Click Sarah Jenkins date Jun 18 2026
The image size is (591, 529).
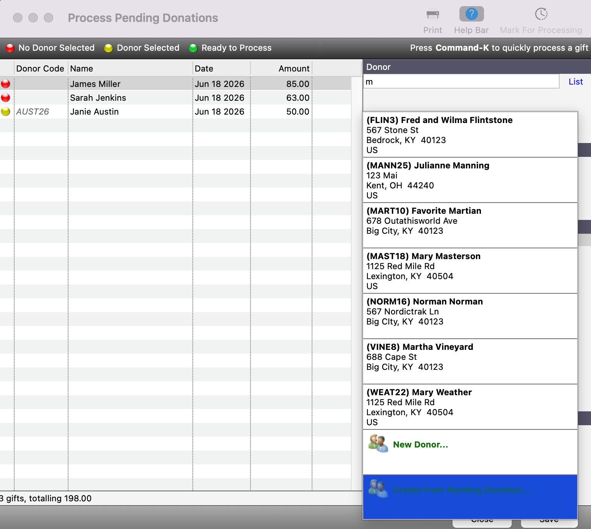point(219,98)
